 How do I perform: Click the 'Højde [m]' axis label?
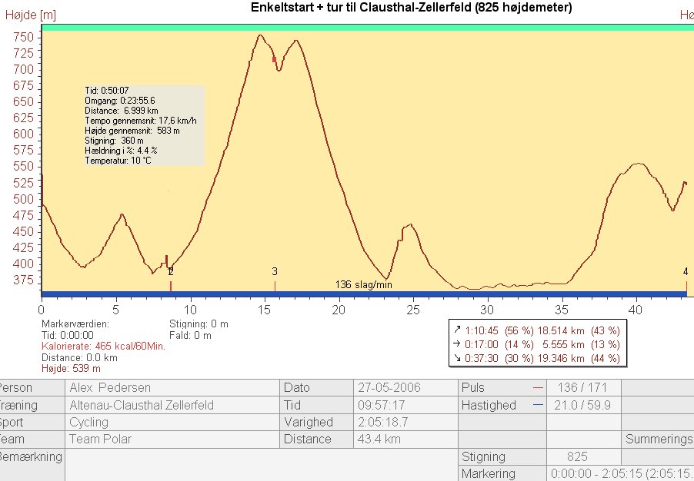pos(31,15)
